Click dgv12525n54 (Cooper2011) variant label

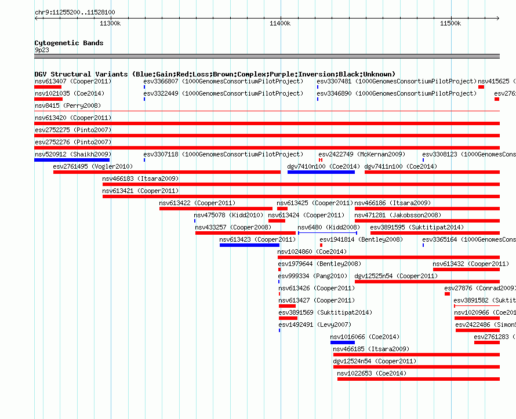pos(396,276)
